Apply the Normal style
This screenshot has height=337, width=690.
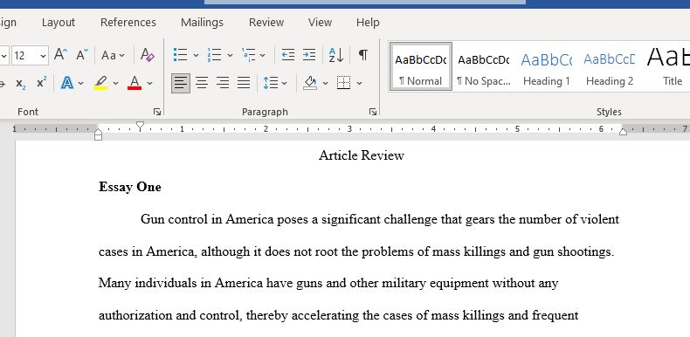[x=421, y=67]
